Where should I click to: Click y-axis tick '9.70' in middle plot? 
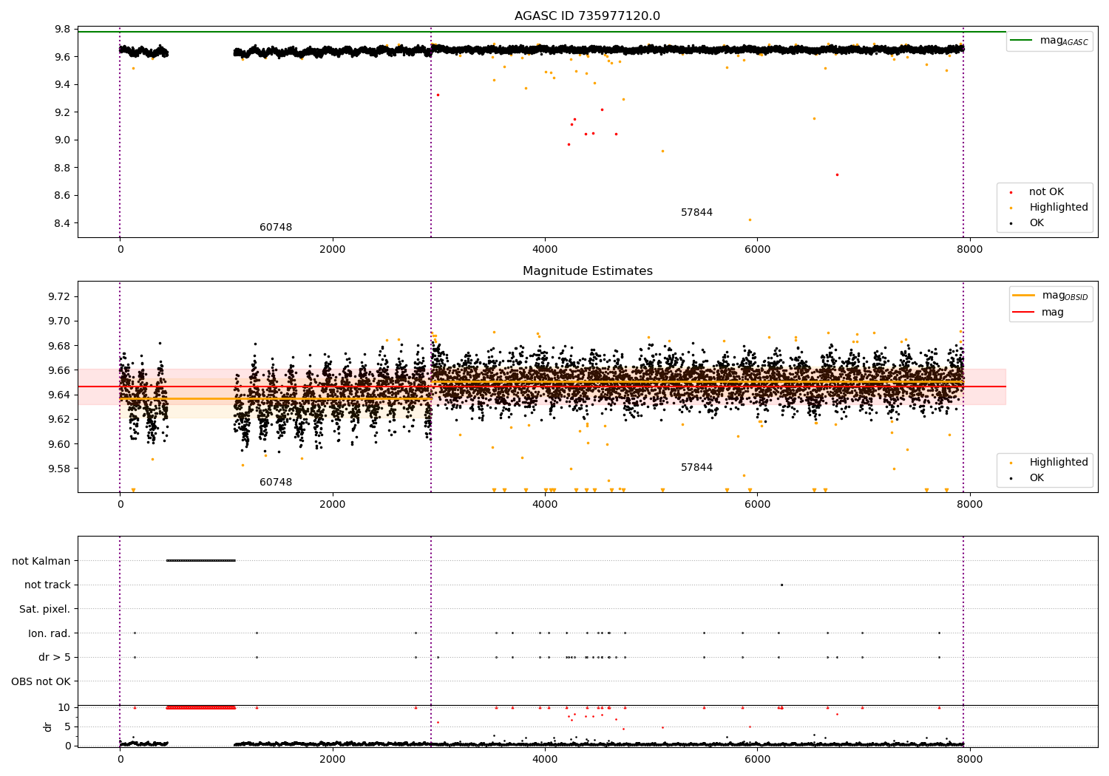[x=59, y=321]
